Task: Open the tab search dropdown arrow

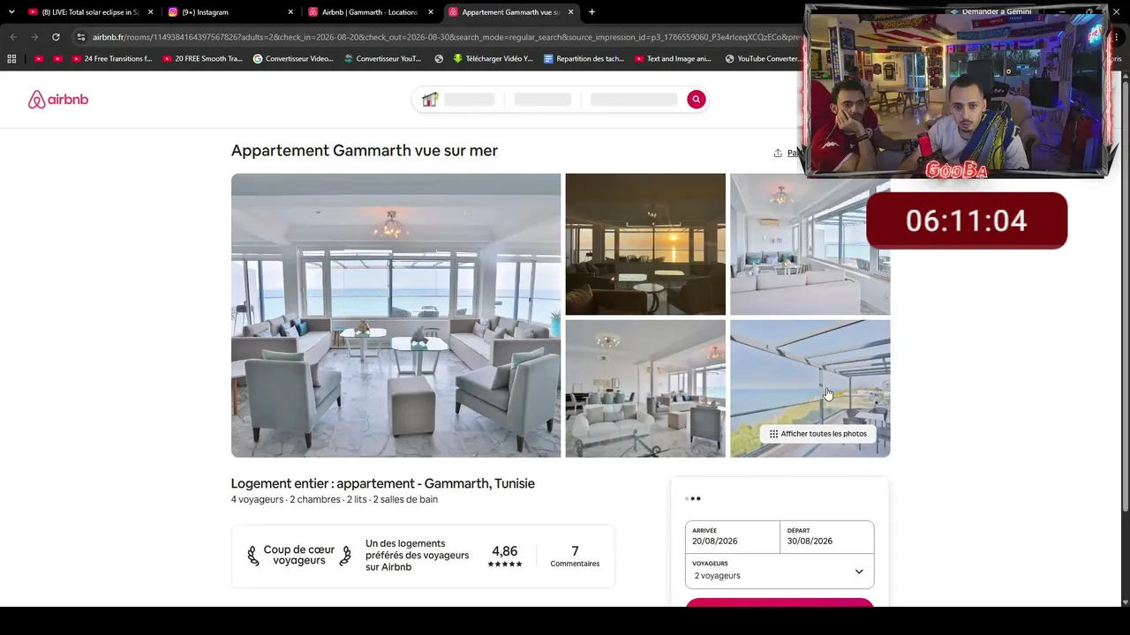Action: click(11, 12)
